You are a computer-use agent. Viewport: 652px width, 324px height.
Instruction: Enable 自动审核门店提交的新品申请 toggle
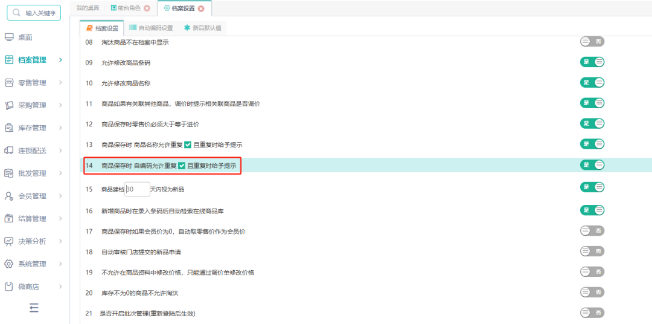[592, 251]
